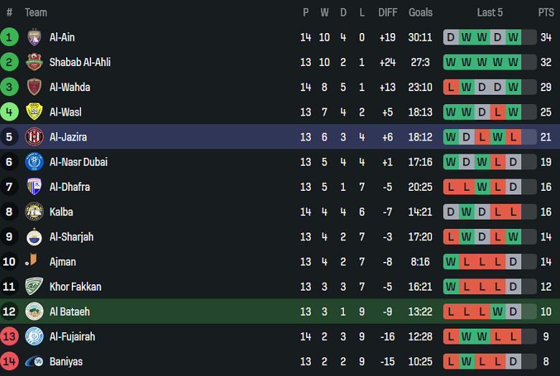Image resolution: width=560 pixels, height=376 pixels.
Task: Click the Al-Wahda team logo
Action: [34, 88]
